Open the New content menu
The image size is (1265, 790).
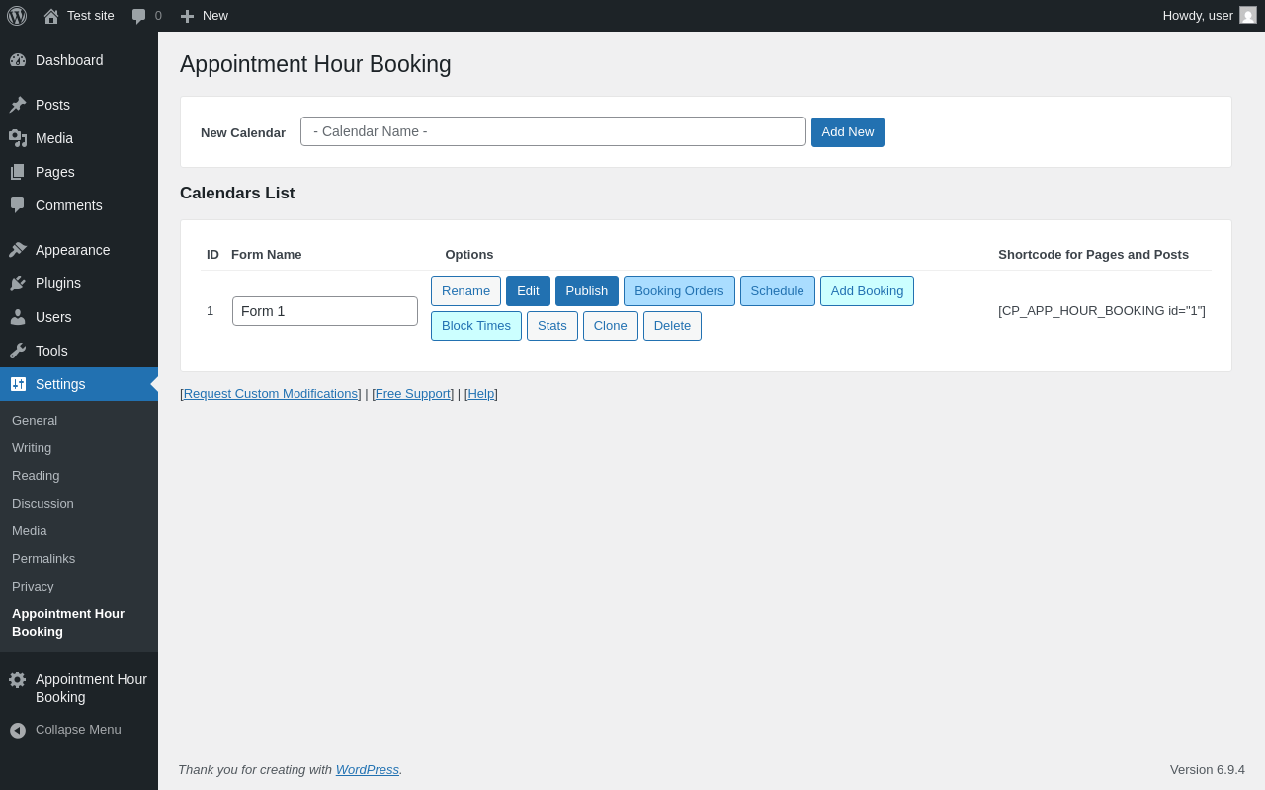[204, 16]
